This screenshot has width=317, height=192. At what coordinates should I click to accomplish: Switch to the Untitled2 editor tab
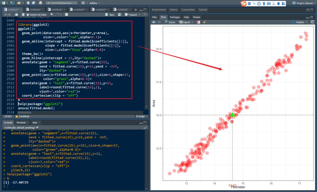[x=35, y=9]
